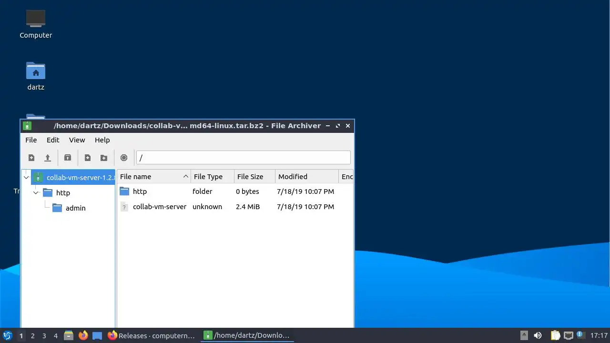Sort by the File name column header
610x343 pixels.
154,176
